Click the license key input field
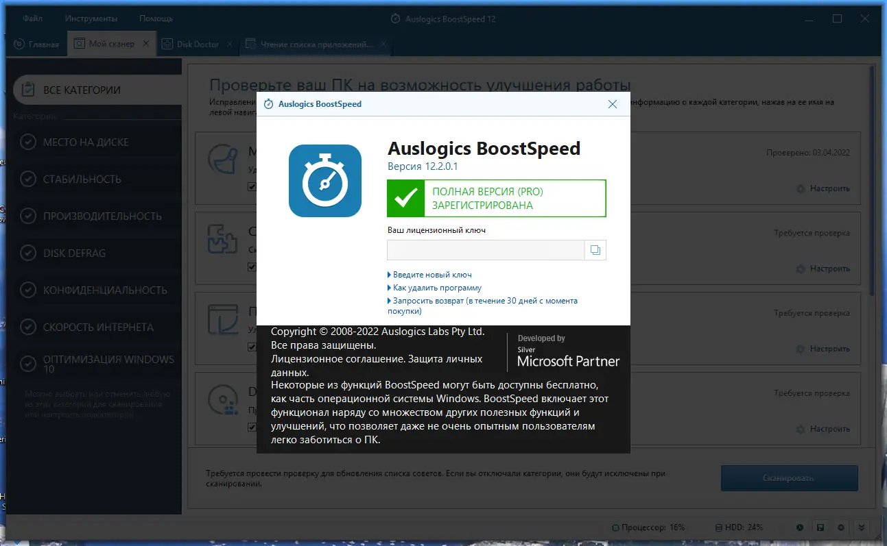This screenshot has height=546, width=887. point(485,249)
